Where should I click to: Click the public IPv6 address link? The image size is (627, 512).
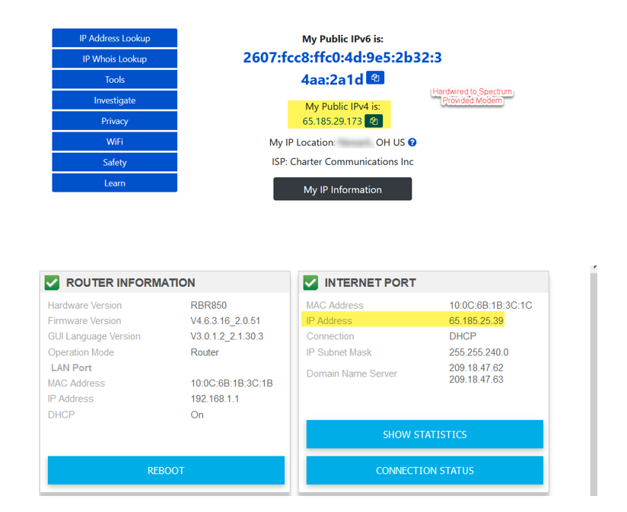coord(342,58)
